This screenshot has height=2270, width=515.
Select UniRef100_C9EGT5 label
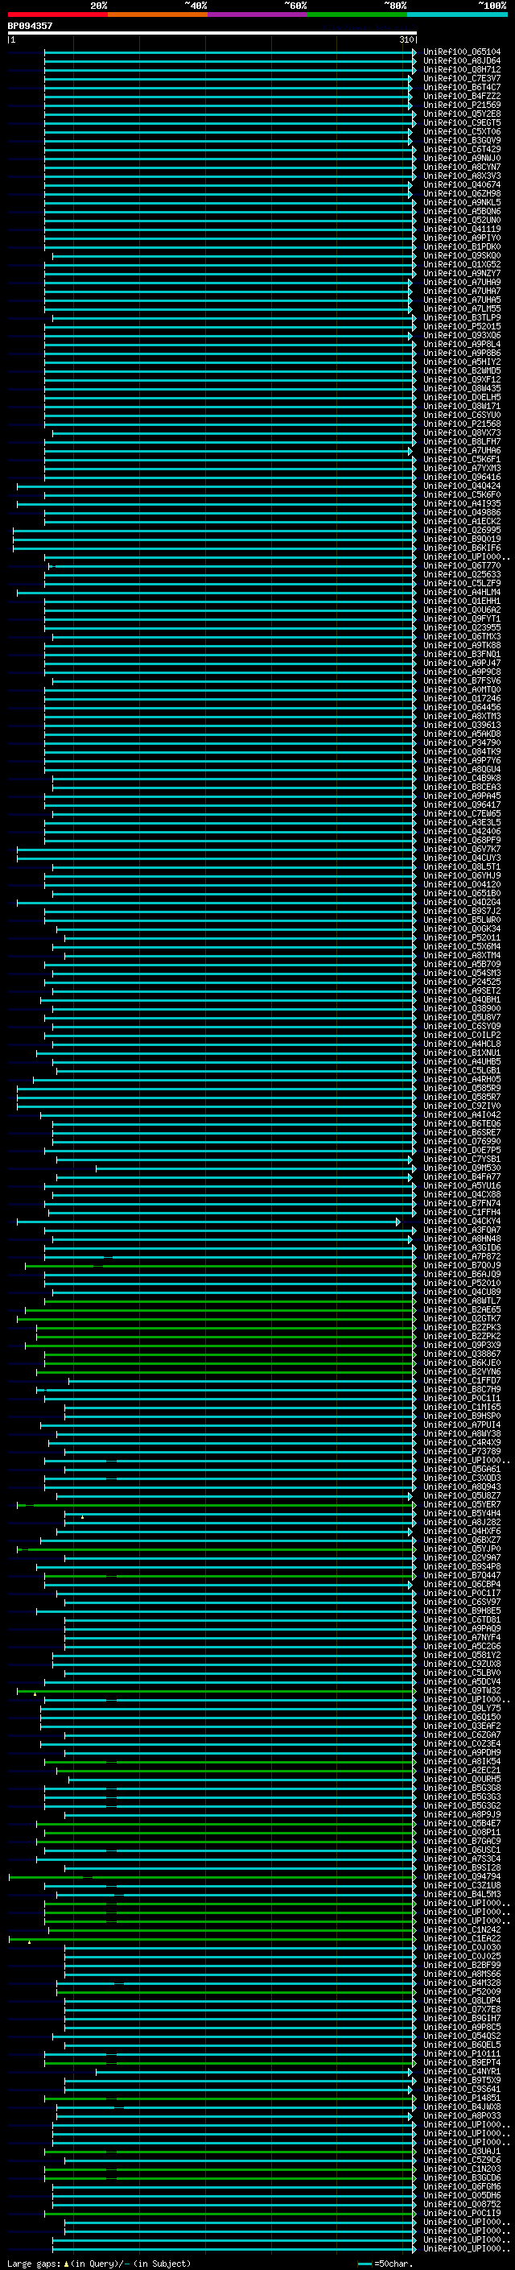461,122
